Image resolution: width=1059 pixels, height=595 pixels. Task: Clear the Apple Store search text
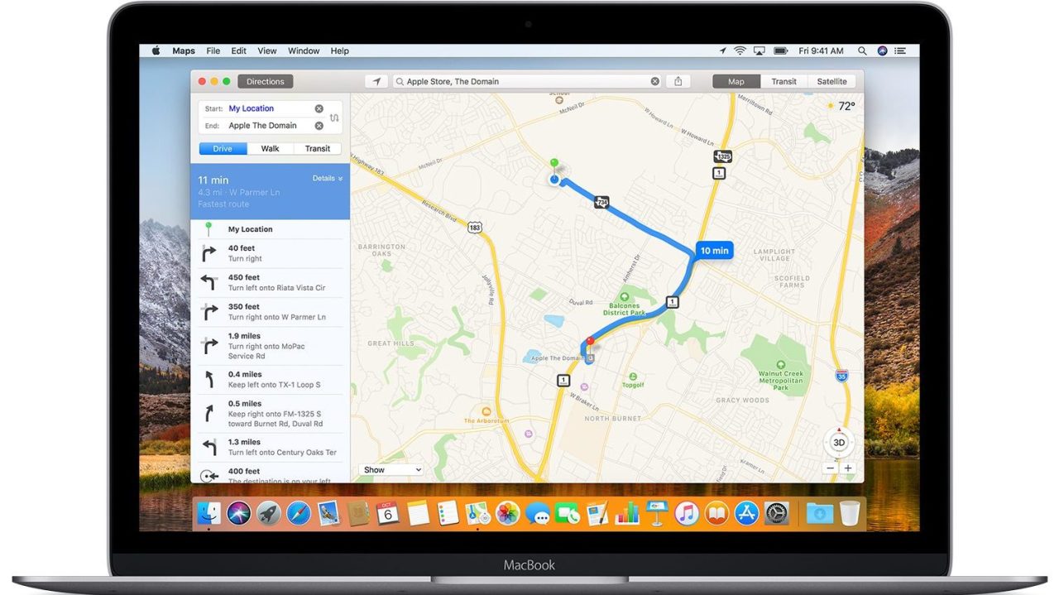655,82
